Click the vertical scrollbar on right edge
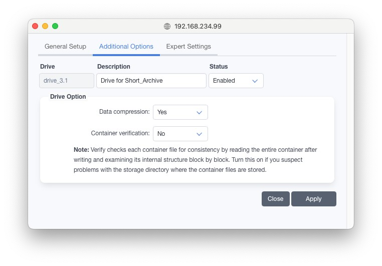 (350, 125)
